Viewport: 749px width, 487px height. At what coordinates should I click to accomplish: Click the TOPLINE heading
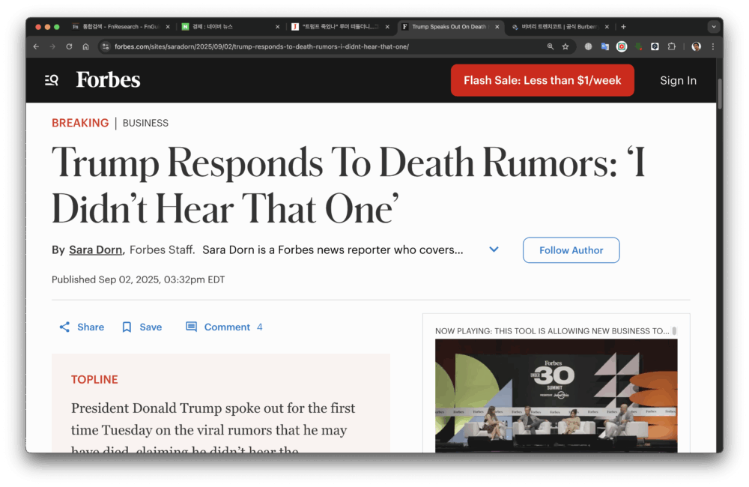coord(94,379)
